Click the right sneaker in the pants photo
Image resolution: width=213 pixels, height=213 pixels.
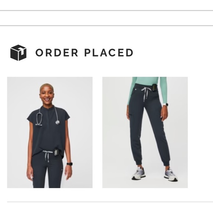point(171,175)
